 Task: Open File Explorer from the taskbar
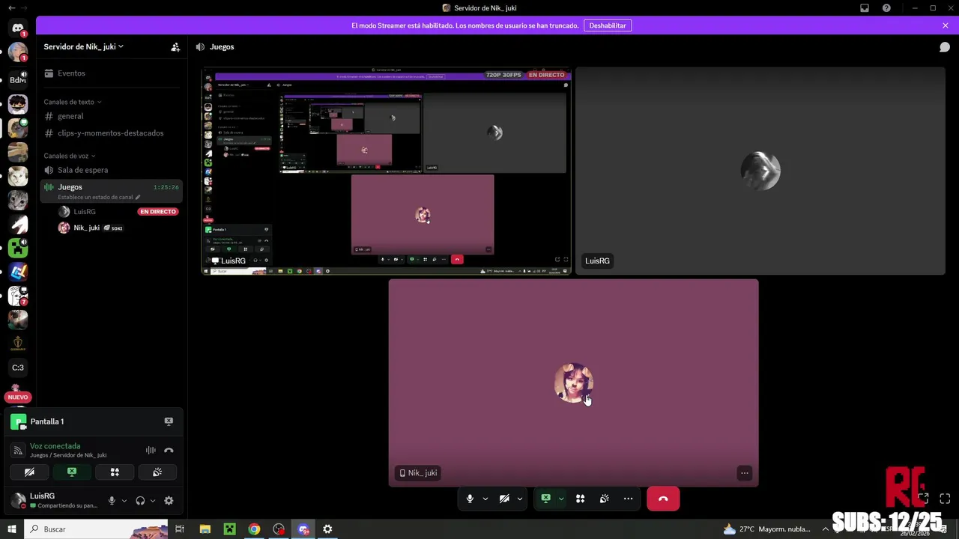click(205, 529)
